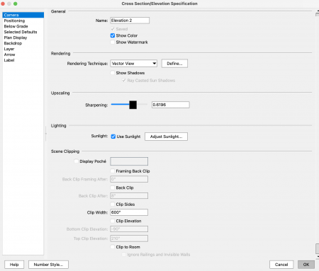Go to the Plan Display panel
319x271 pixels.
coord(16,38)
